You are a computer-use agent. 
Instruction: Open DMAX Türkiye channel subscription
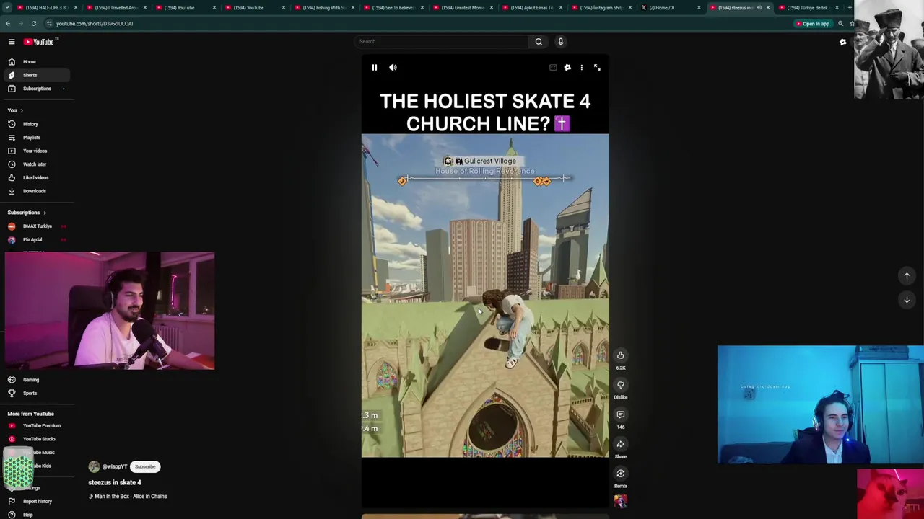[36, 226]
